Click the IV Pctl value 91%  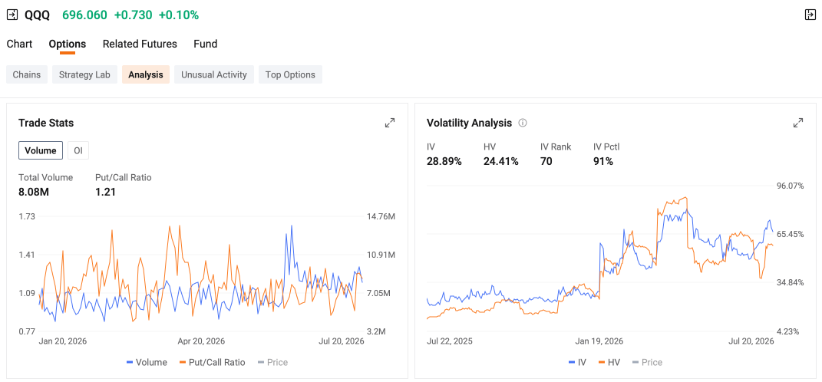click(602, 161)
